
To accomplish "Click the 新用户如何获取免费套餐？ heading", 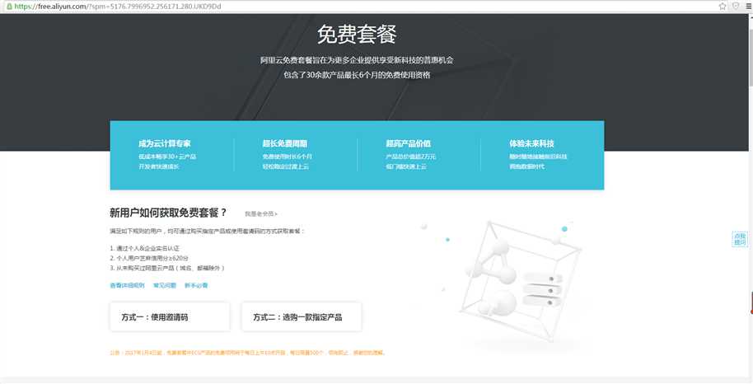I will coord(168,213).
